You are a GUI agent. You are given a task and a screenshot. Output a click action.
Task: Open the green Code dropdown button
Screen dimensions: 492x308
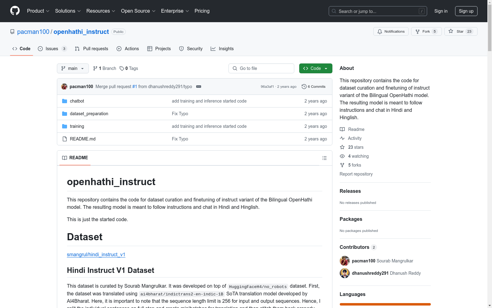316,68
